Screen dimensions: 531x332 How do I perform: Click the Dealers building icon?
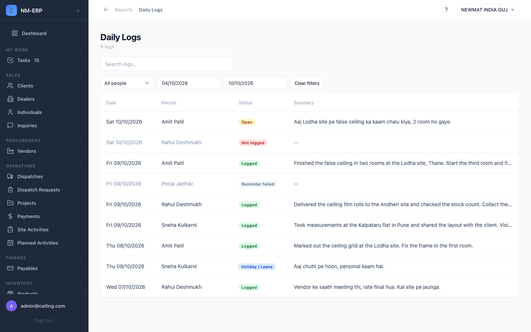point(10,99)
